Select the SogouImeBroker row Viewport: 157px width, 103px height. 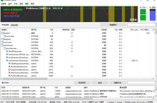point(78,70)
